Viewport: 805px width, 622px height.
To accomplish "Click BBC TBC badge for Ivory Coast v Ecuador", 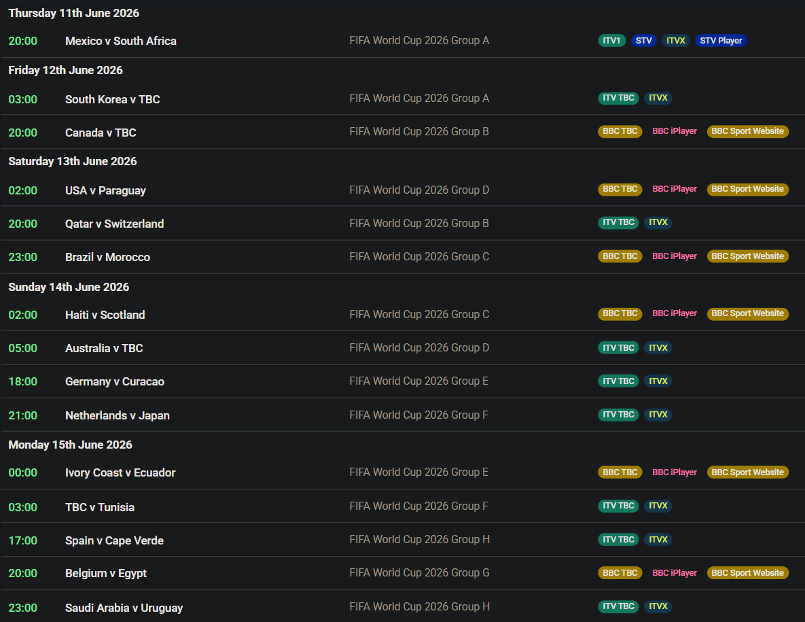I will [x=620, y=472].
